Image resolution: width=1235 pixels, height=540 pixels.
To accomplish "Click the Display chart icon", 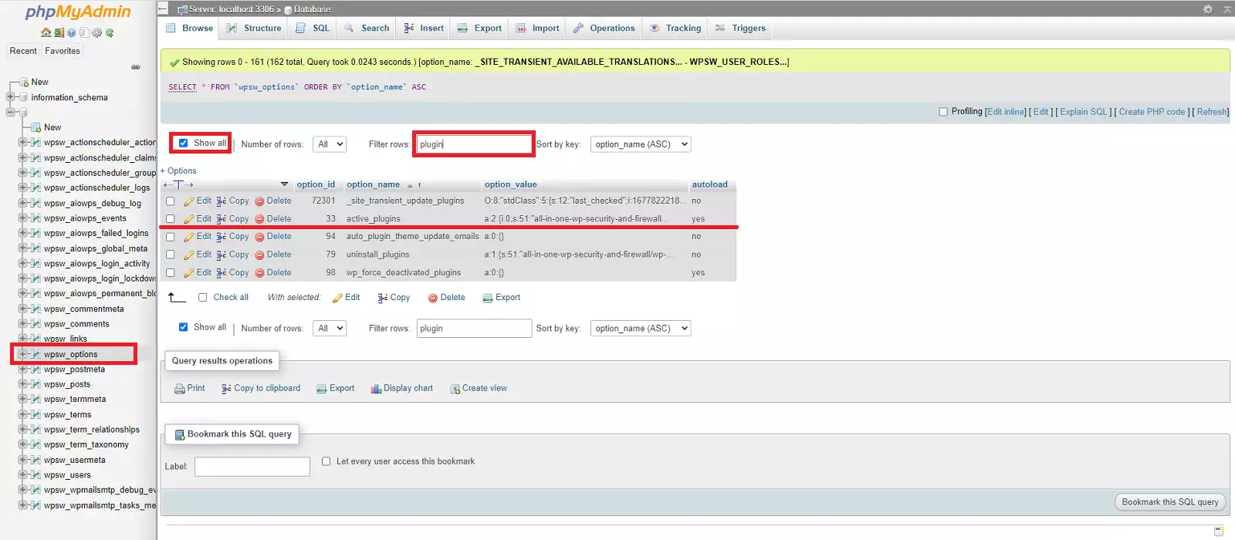I will 376,389.
